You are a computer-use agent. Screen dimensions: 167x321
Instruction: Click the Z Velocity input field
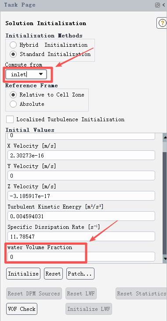tap(81, 196)
